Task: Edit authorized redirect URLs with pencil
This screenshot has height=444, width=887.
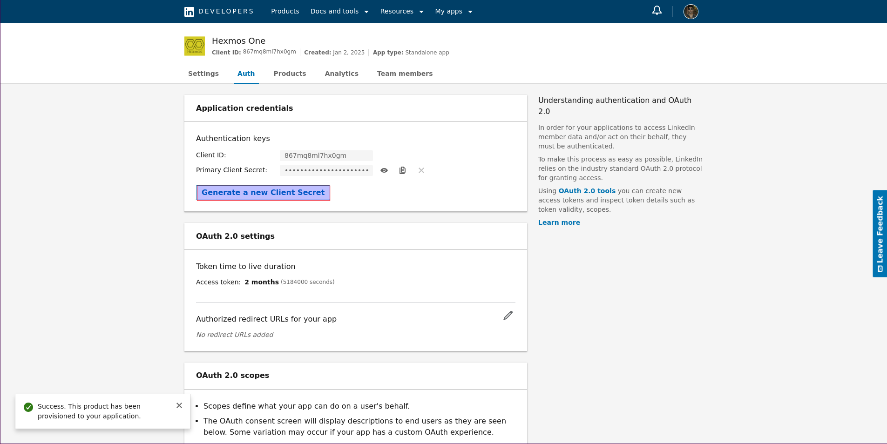Action: pyautogui.click(x=508, y=316)
